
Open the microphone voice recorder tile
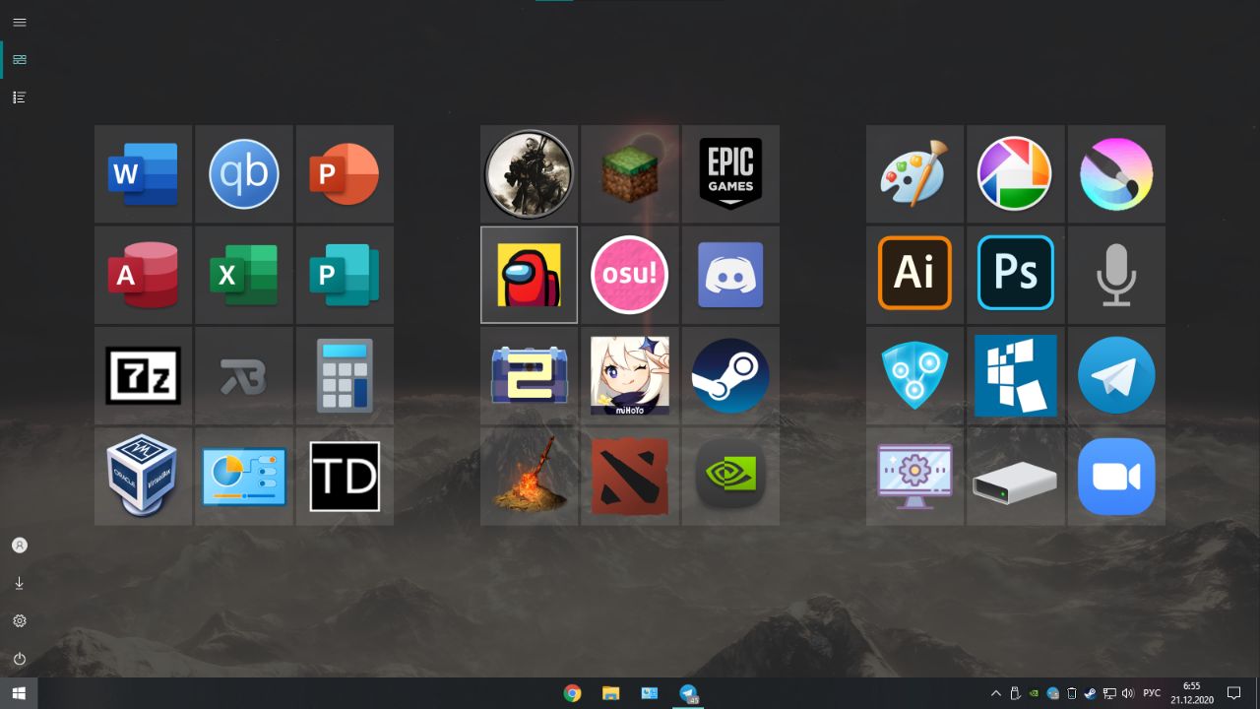[x=1116, y=275]
